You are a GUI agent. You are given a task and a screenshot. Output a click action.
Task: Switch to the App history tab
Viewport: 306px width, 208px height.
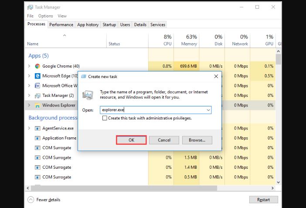click(x=88, y=24)
